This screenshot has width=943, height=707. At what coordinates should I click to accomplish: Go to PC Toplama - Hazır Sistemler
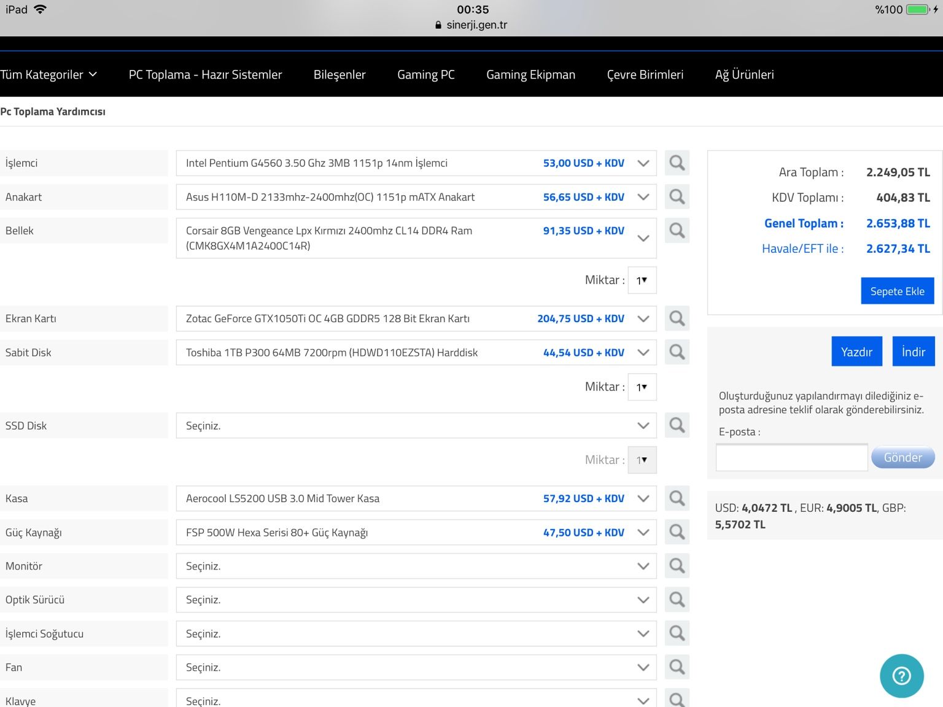tap(206, 74)
